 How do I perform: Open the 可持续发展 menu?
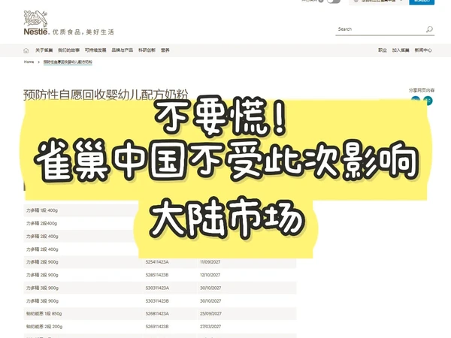(x=95, y=50)
